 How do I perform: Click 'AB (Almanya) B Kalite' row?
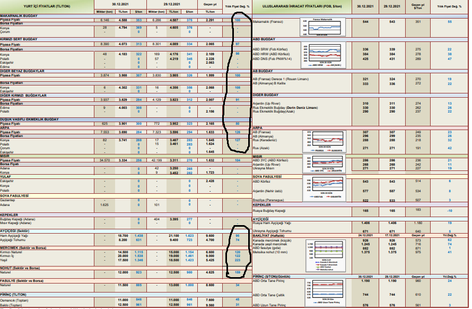pyautogui.click(x=269, y=83)
